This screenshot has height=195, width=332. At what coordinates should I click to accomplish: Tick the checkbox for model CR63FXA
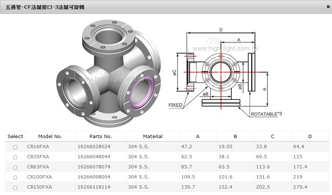[x=15, y=167]
